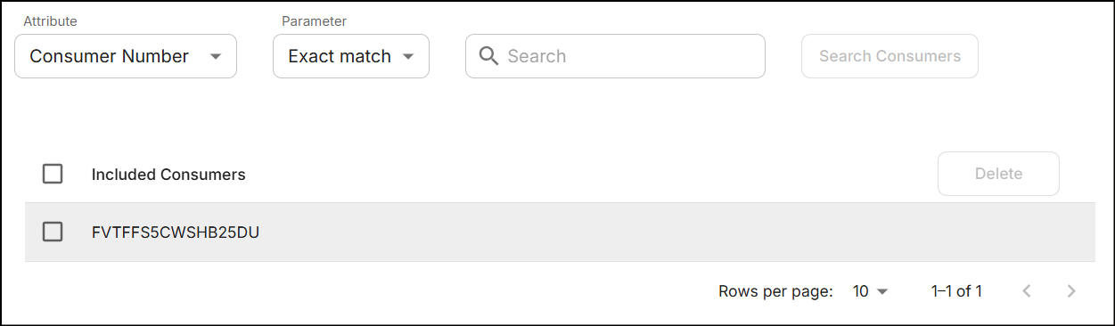Click the Parameter field label

coord(314,20)
